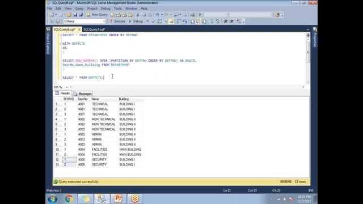The width and height of the screenshot is (363, 204).
Task: Open the Tools menu
Action: click(117, 8)
